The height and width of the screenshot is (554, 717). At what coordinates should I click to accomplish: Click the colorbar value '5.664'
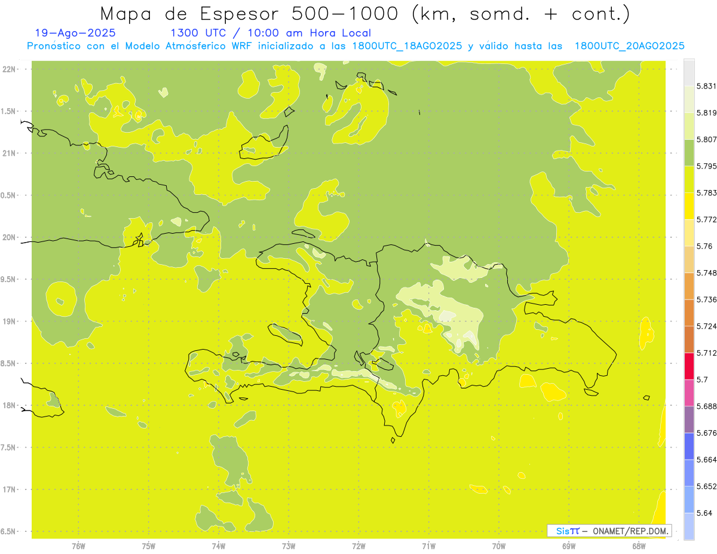click(x=706, y=460)
